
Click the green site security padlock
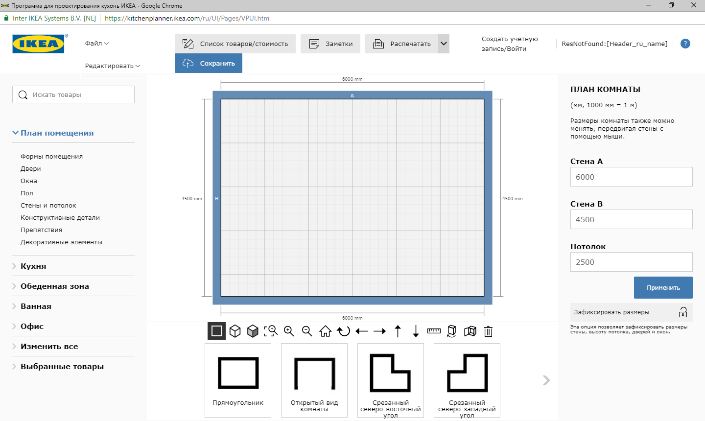(6, 18)
